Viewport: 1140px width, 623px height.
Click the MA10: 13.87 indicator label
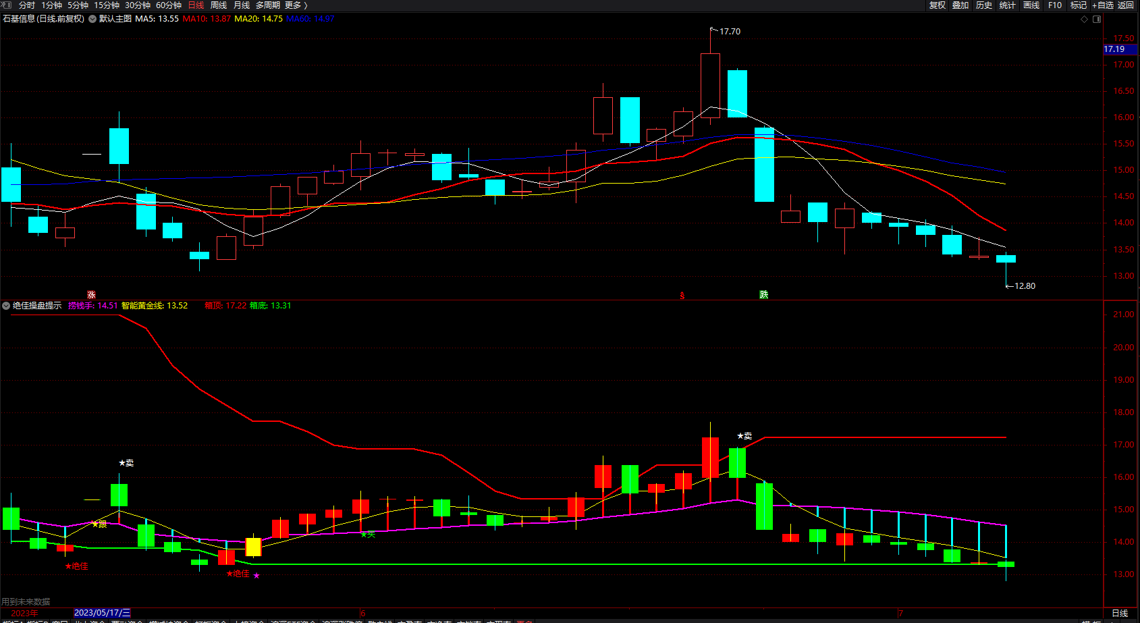click(x=207, y=19)
